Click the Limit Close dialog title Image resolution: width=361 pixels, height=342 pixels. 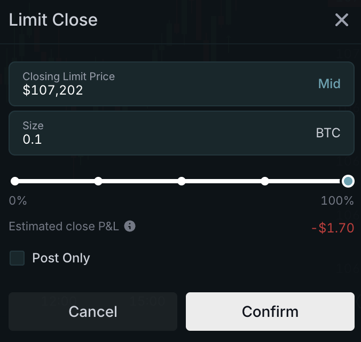(x=53, y=20)
